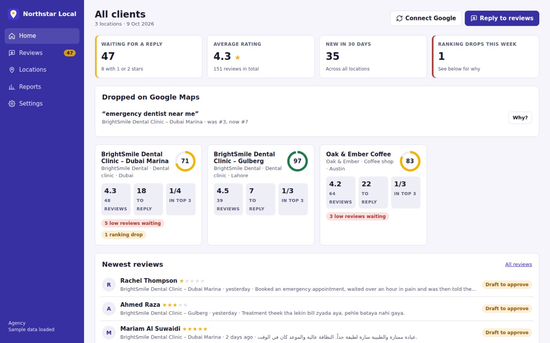This screenshot has height=343, width=550.
Task: Click the Locations pin icon in sidebar
Action: click(12, 70)
